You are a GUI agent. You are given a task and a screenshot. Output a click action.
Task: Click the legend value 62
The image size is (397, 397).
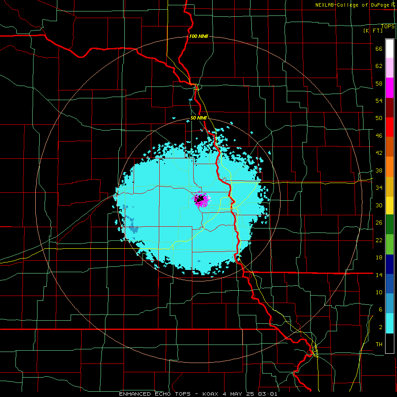coord(379,66)
